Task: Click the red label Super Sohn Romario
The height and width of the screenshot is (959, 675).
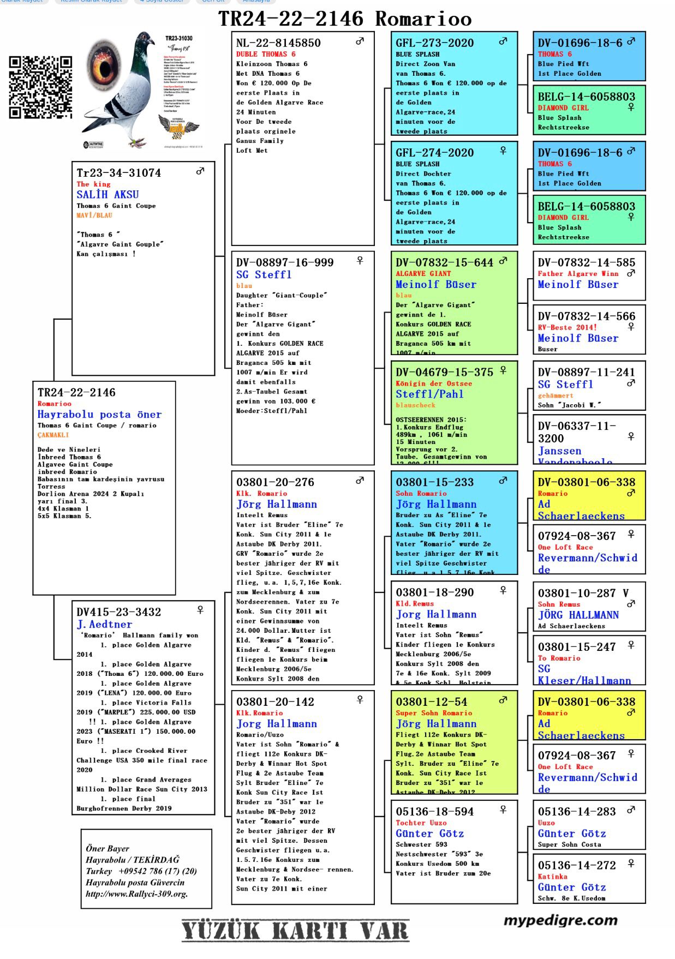Action: click(x=434, y=714)
